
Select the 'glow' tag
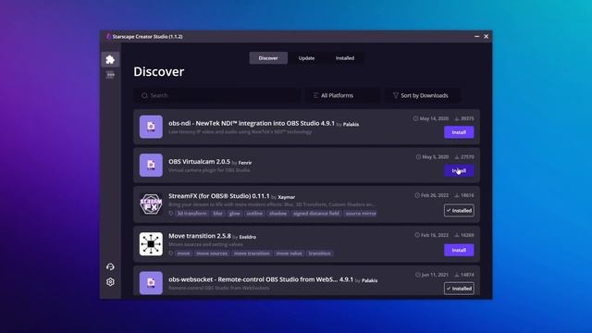[x=234, y=214]
